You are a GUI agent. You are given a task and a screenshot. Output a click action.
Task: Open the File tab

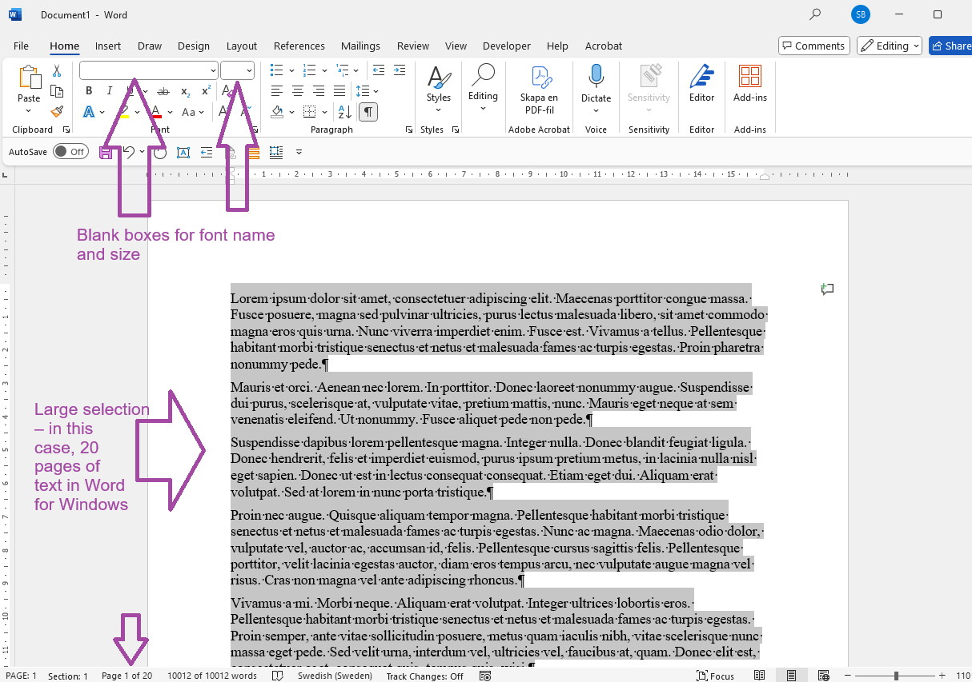point(21,46)
